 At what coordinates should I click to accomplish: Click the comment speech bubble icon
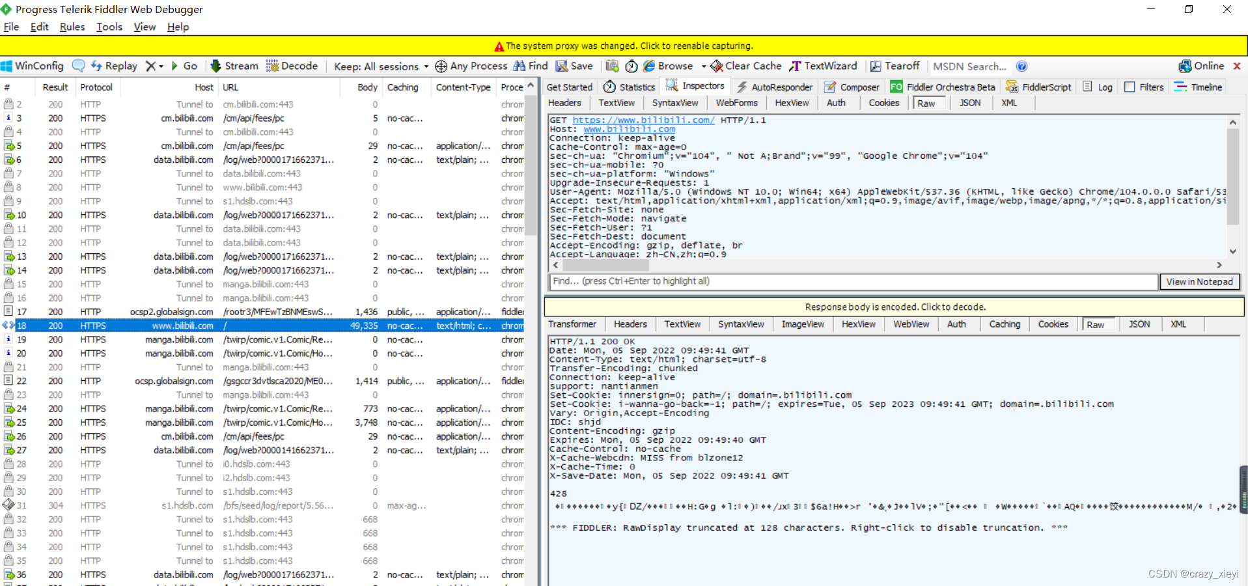[79, 66]
